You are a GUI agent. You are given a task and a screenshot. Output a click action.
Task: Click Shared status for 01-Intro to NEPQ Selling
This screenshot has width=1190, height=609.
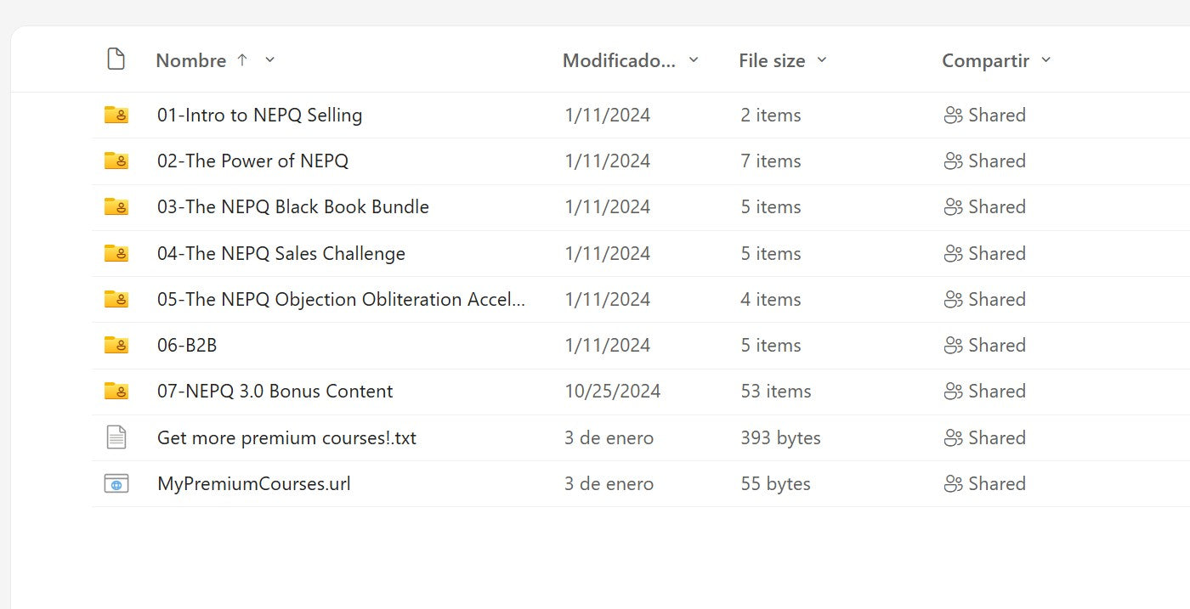[x=997, y=115]
